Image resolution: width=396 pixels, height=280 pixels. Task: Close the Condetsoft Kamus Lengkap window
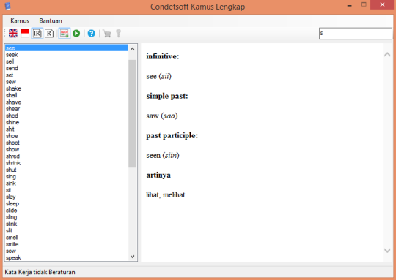382,4
